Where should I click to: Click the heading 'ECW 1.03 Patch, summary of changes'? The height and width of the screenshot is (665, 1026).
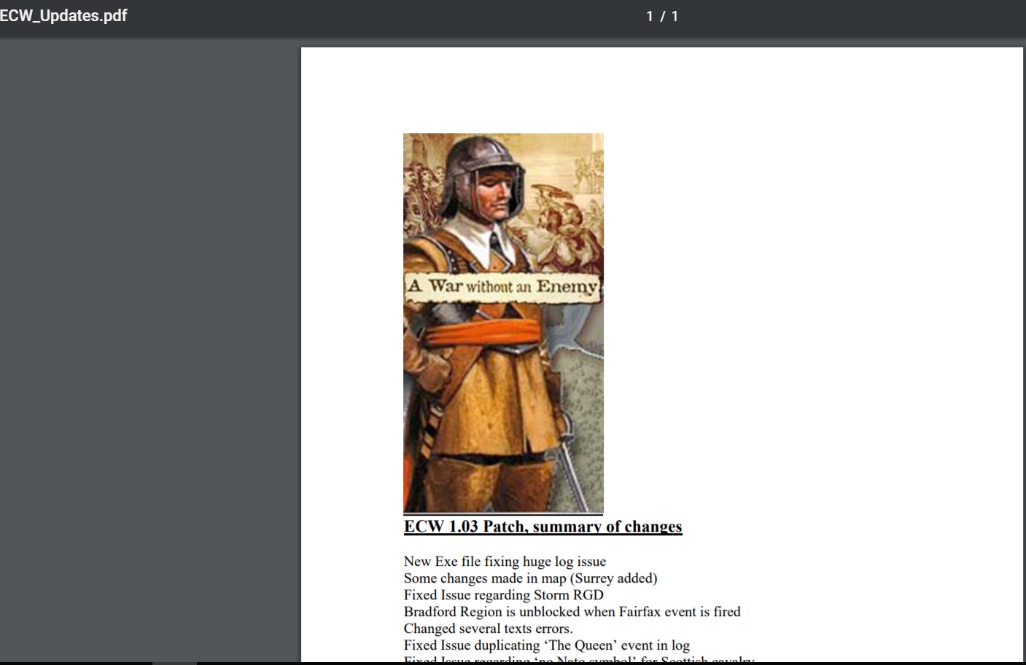click(543, 527)
